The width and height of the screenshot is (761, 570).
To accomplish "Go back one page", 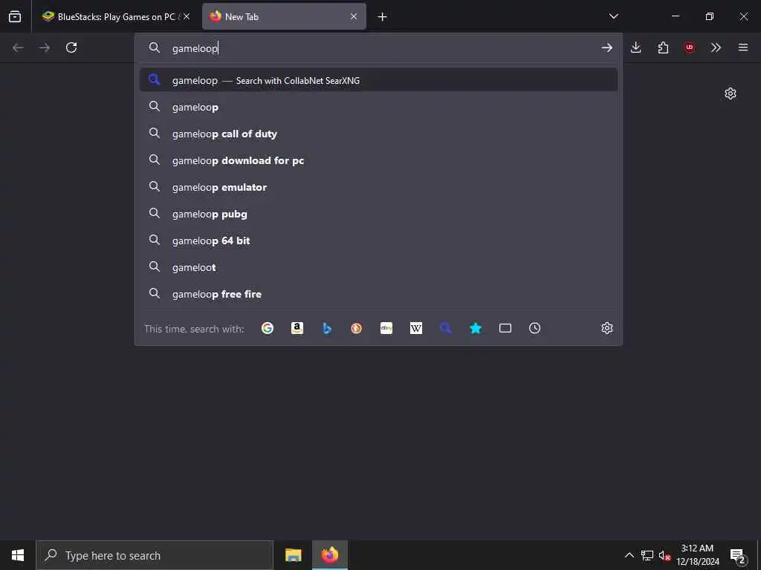I will pos(18,47).
